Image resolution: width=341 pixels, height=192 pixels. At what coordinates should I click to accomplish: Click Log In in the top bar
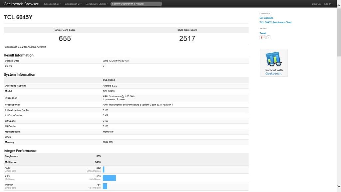pyautogui.click(x=328, y=4)
